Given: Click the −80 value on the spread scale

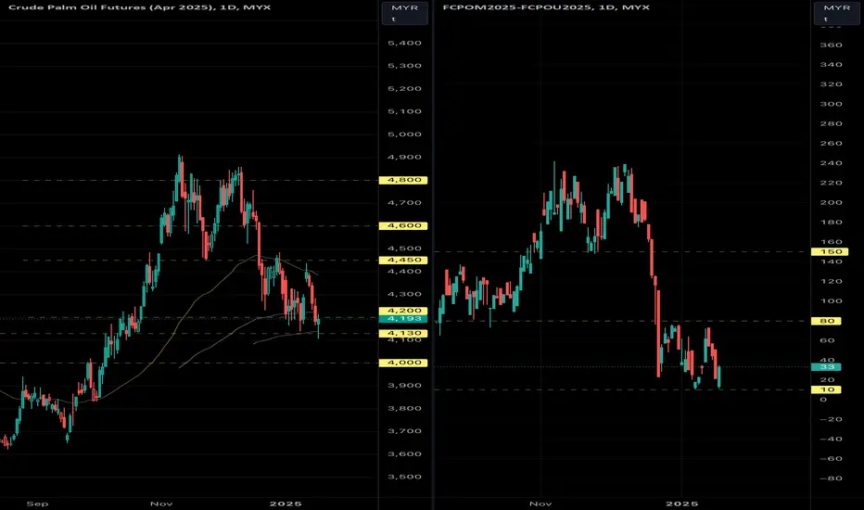Looking at the screenshot, I should pos(831,478).
